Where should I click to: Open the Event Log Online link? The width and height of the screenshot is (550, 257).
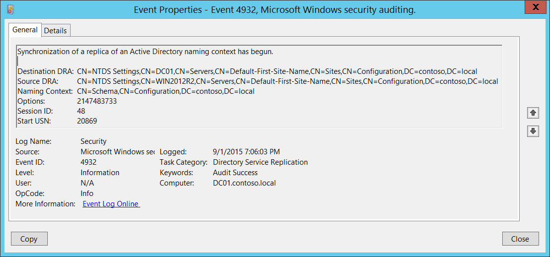tap(111, 204)
